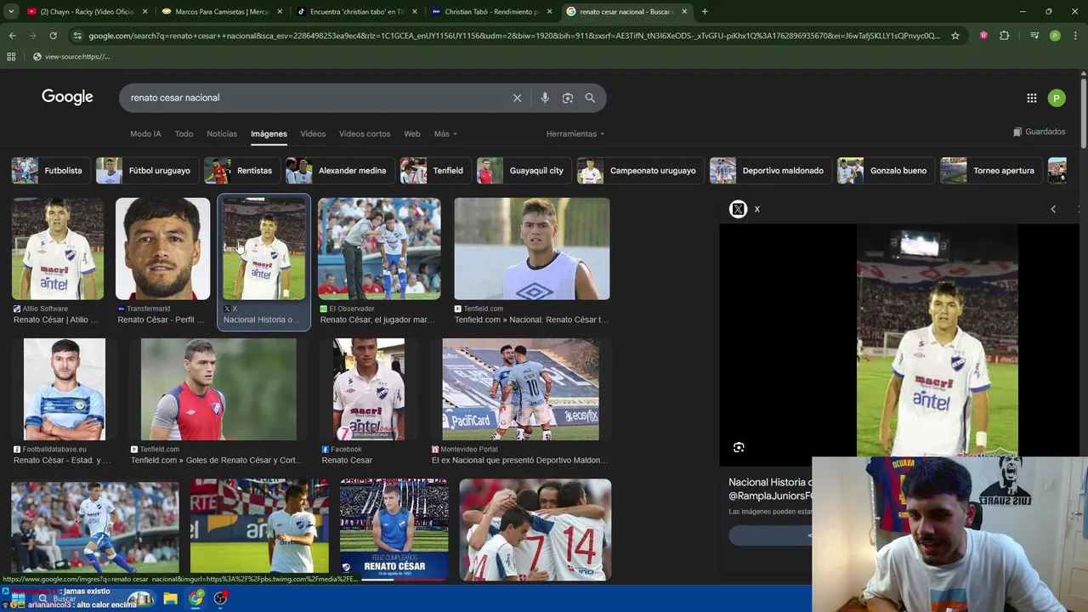
Task: Open the Noticias results tab
Action: 222,133
